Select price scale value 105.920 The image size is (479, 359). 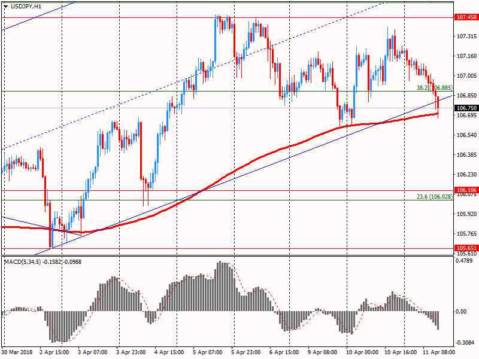pos(466,214)
